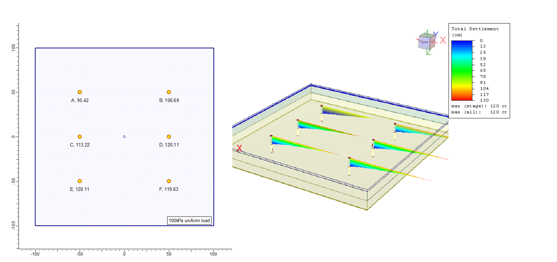Select query point A yellow marker
This screenshot has width=557, height=262.
[x=80, y=92]
